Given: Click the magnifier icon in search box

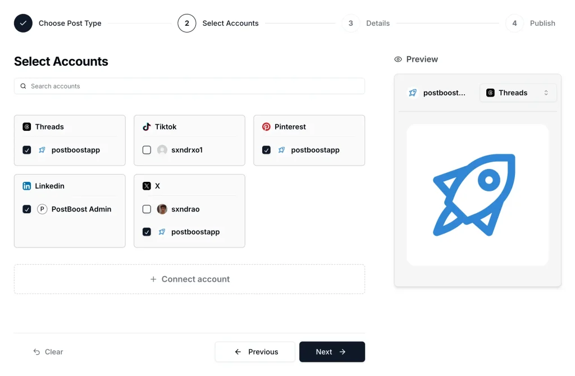Looking at the screenshot, I should (x=23, y=86).
